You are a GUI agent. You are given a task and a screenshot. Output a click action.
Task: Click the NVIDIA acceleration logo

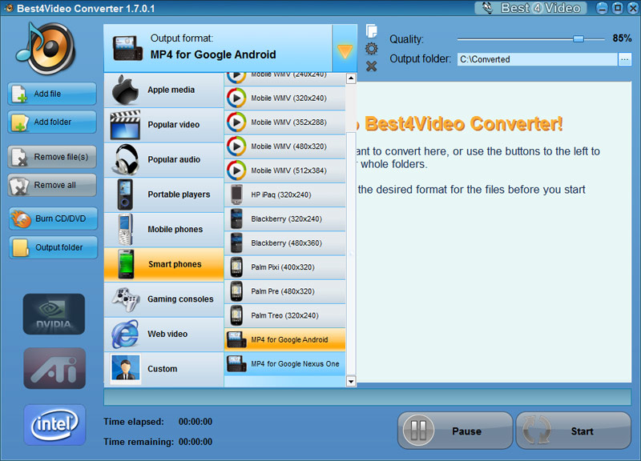54,314
